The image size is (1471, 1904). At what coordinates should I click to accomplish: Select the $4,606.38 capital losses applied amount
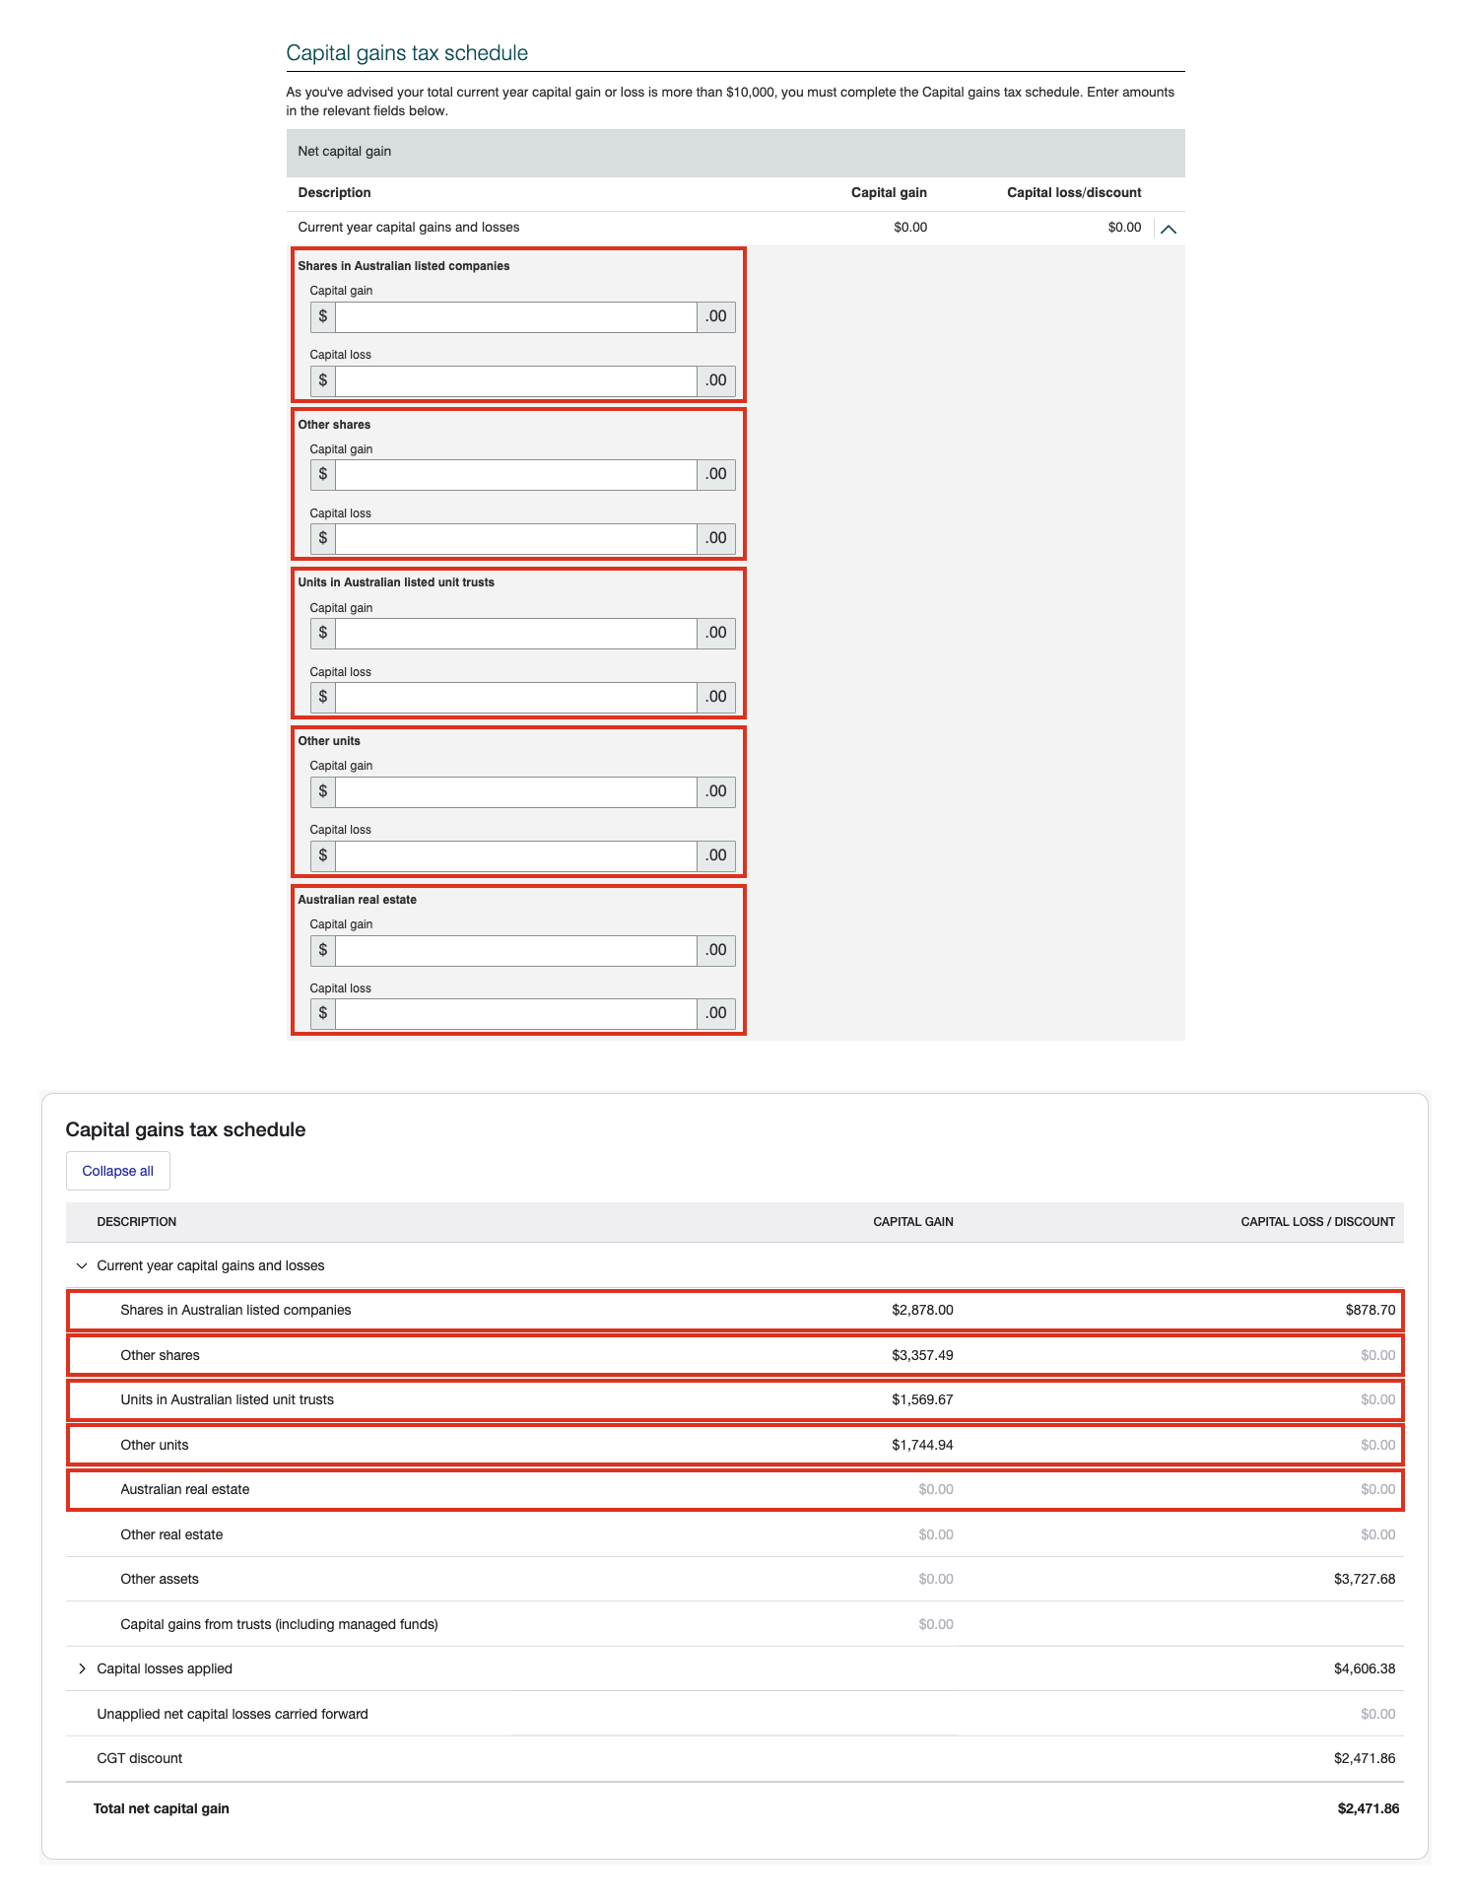coord(1365,1668)
